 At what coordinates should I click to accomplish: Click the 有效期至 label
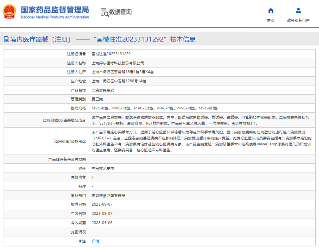tap(78, 223)
